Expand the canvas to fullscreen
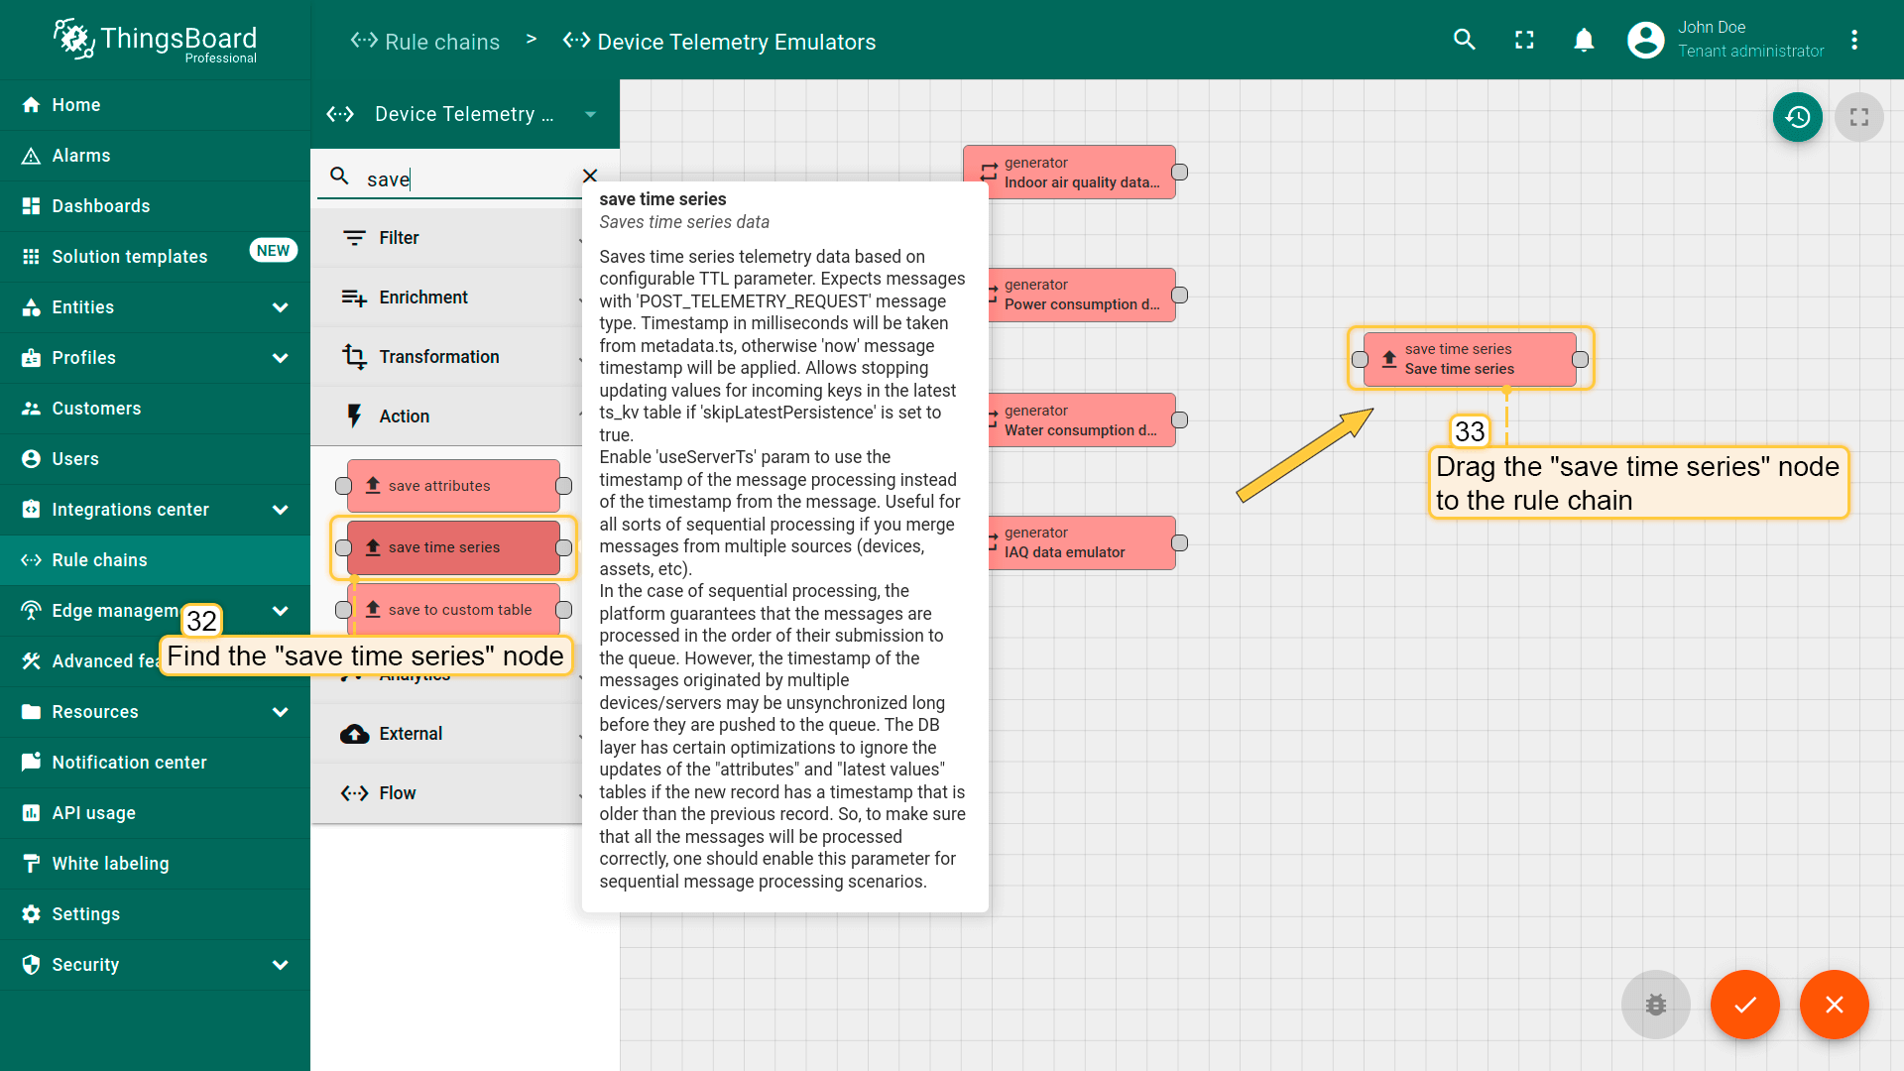This screenshot has height=1071, width=1904. tap(1858, 117)
